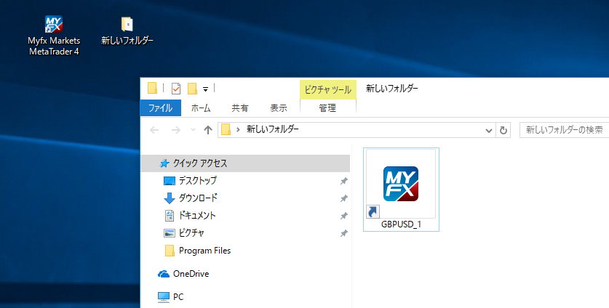Click the pin icon beside ピクチャ
Viewport: 609px width, 308px height.
(343, 233)
